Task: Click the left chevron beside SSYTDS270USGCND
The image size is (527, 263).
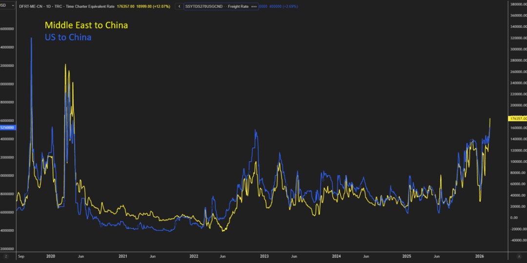Action: point(179,6)
